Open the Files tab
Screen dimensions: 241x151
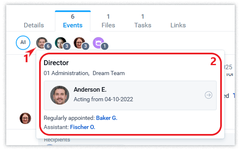(108, 21)
